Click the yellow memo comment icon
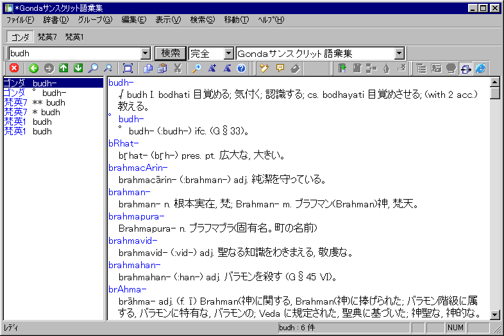 pyautogui.click(x=280, y=68)
